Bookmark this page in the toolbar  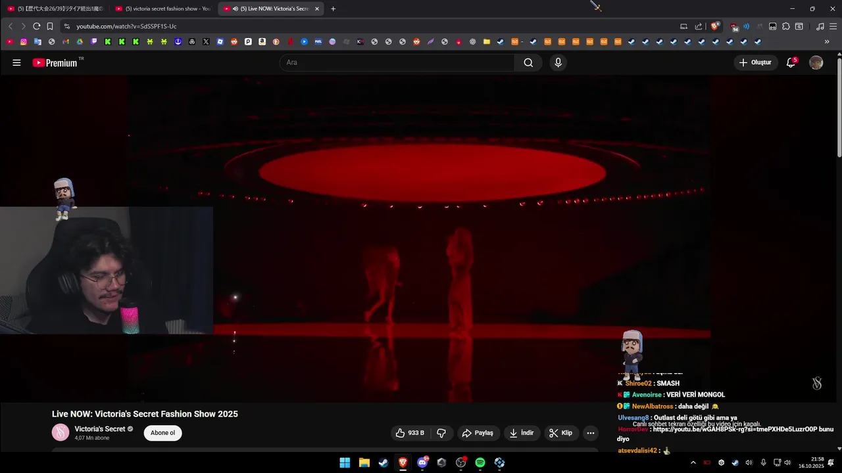(50, 26)
